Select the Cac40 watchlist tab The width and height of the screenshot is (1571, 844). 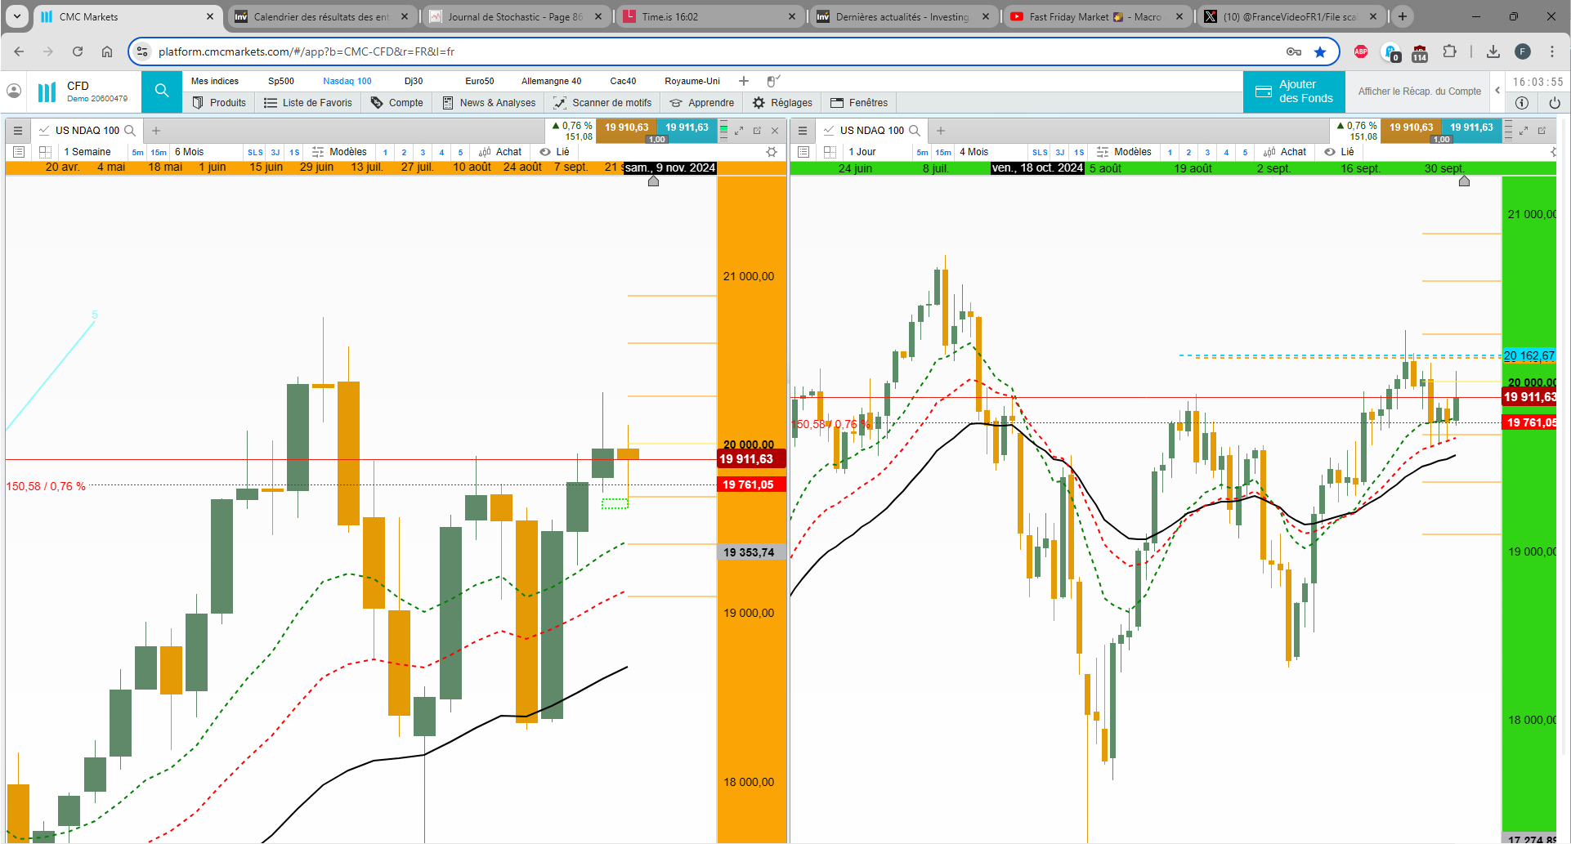(623, 81)
